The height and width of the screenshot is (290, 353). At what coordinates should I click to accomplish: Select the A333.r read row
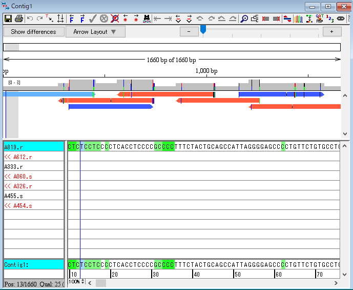tap(34, 167)
